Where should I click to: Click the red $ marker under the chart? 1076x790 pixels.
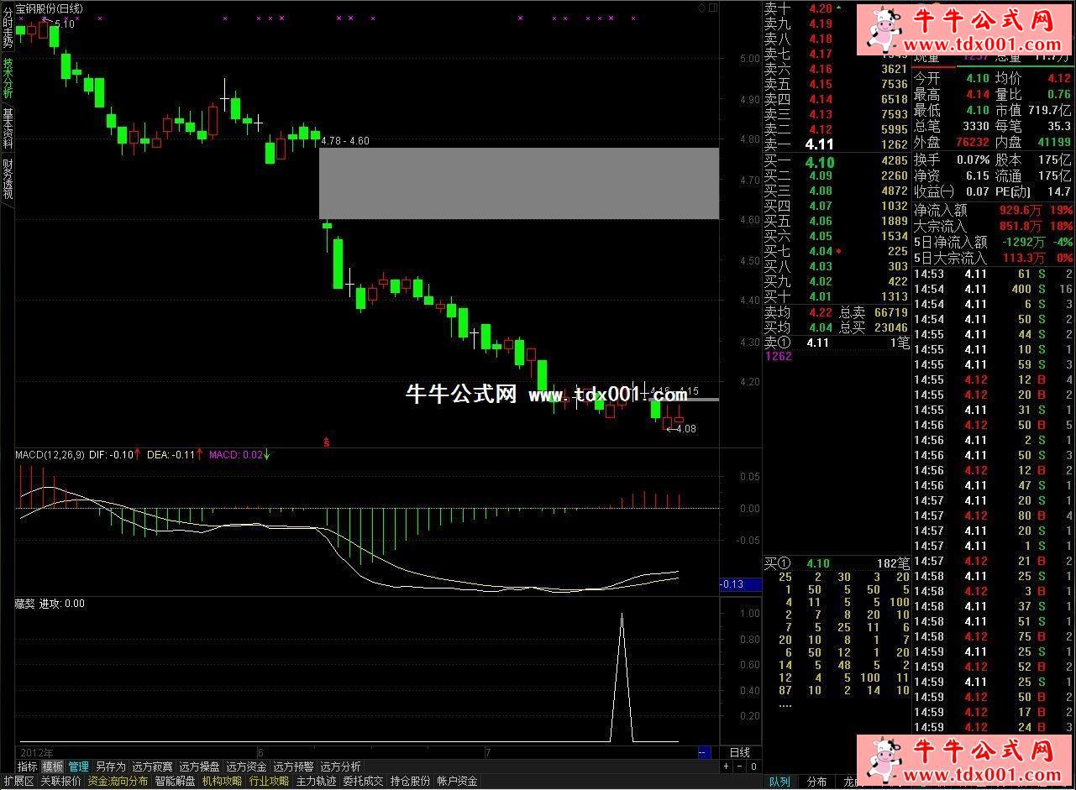click(326, 442)
